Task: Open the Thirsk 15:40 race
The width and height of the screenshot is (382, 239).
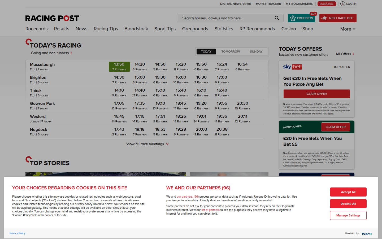Action: point(181,93)
